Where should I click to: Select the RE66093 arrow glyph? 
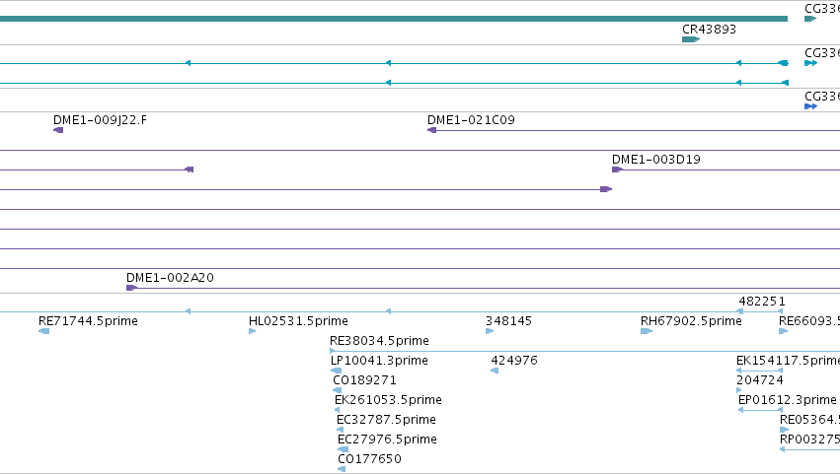(783, 331)
